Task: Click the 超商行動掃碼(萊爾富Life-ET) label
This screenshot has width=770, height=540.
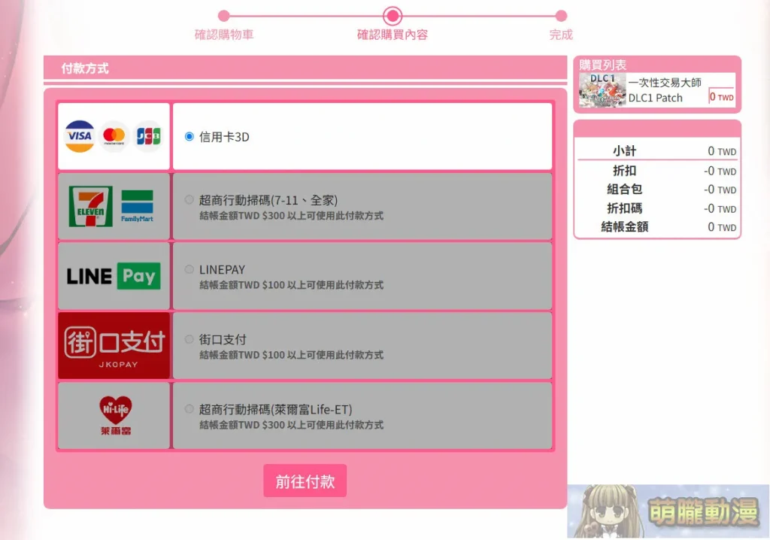Action: point(275,409)
